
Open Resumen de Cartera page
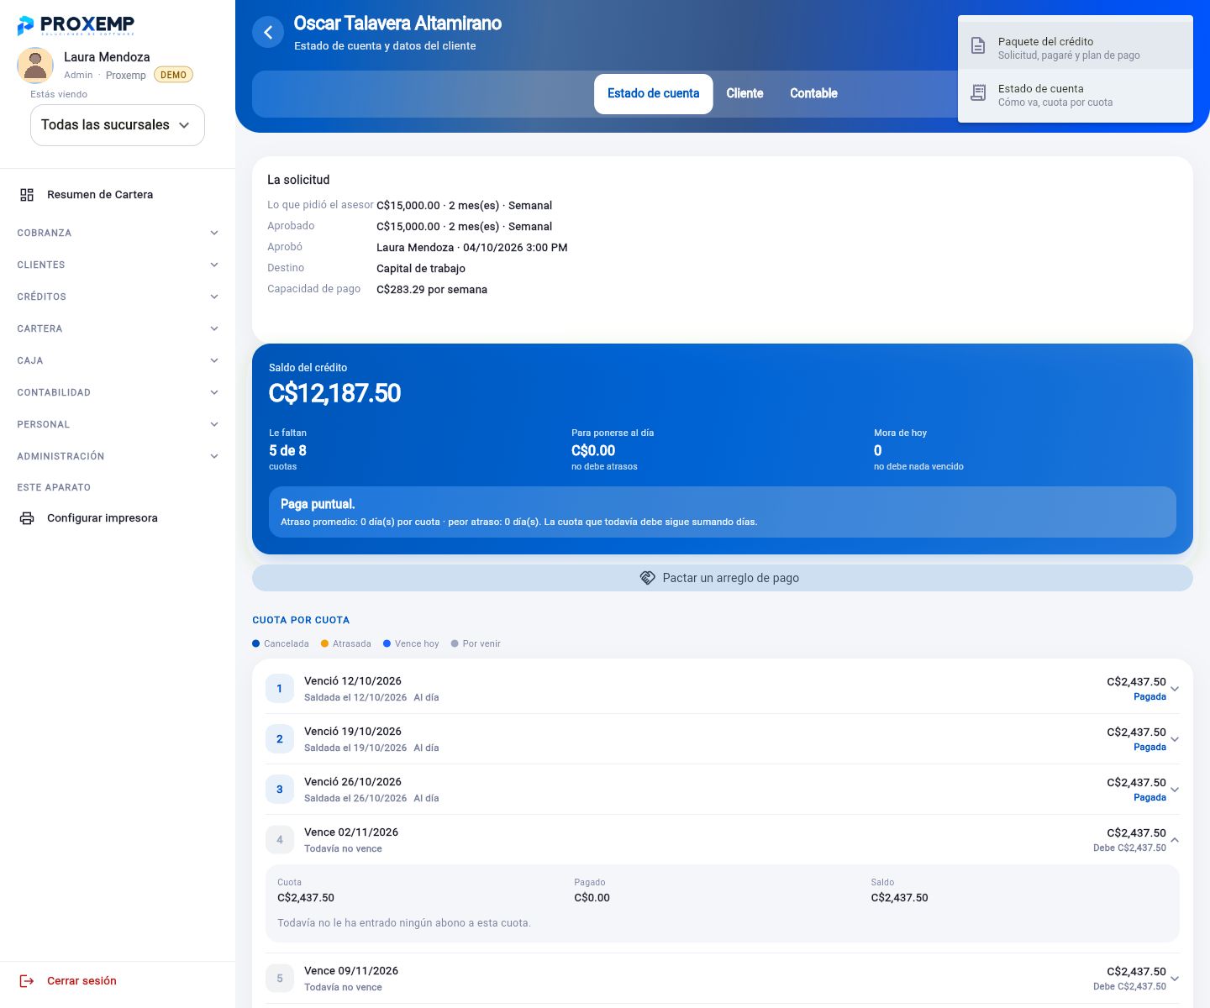pos(118,195)
